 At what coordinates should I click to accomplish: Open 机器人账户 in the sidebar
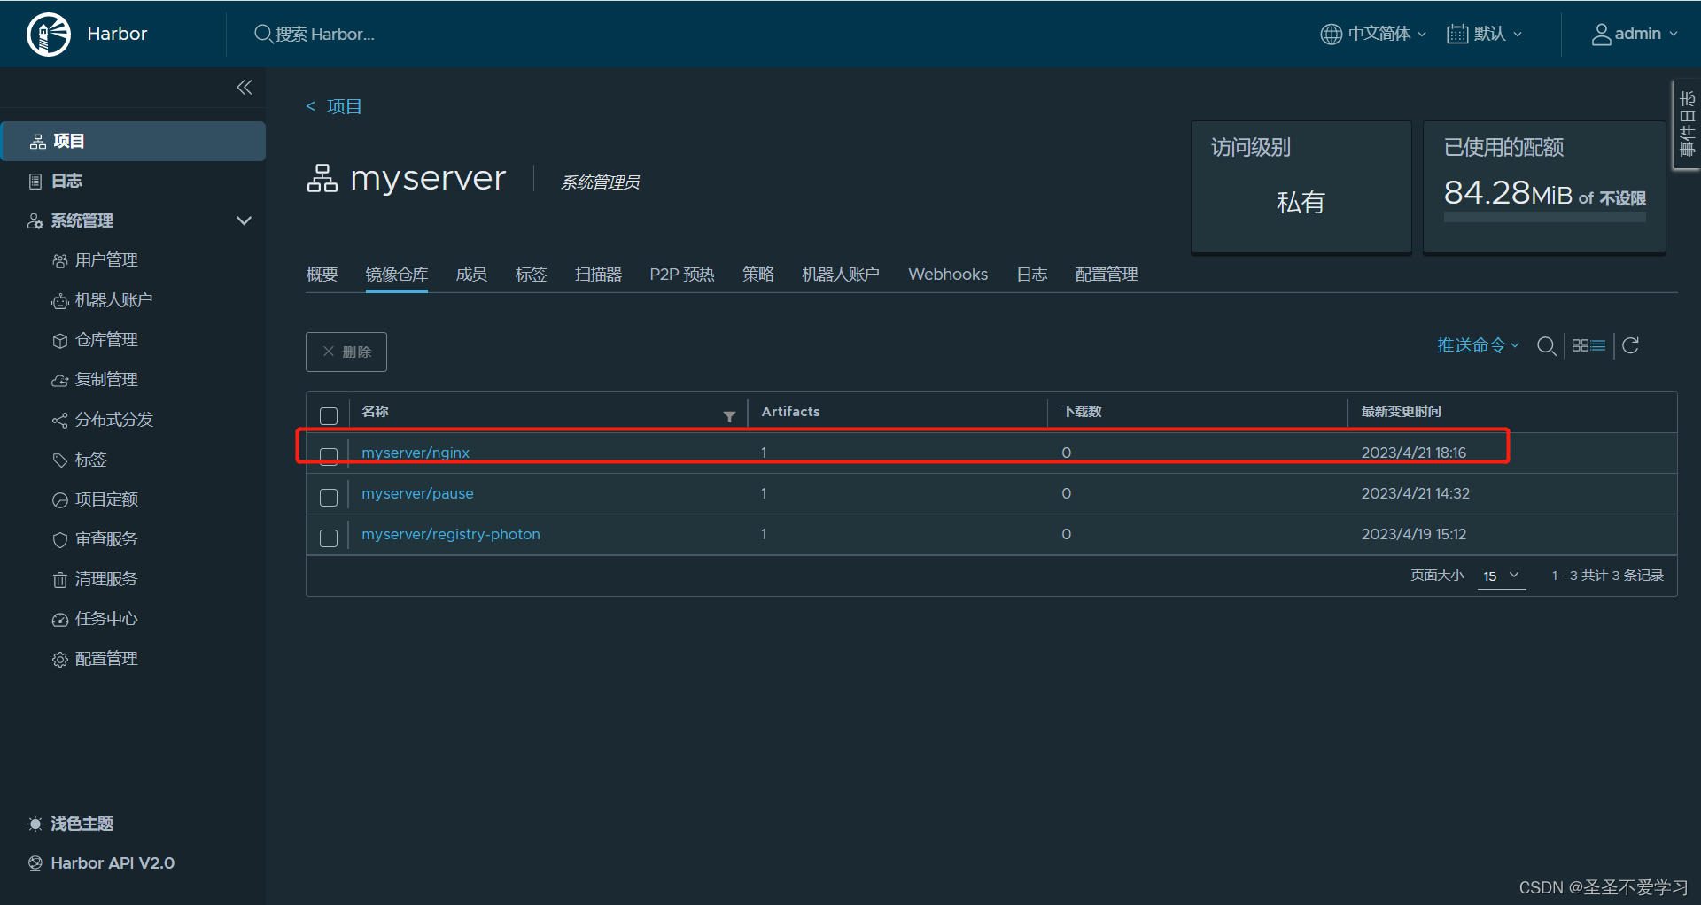(x=113, y=300)
